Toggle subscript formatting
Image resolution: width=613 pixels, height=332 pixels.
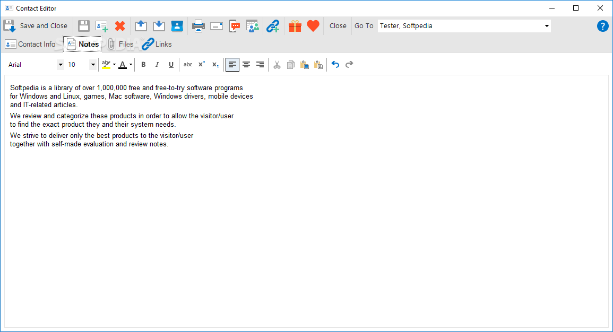click(215, 65)
